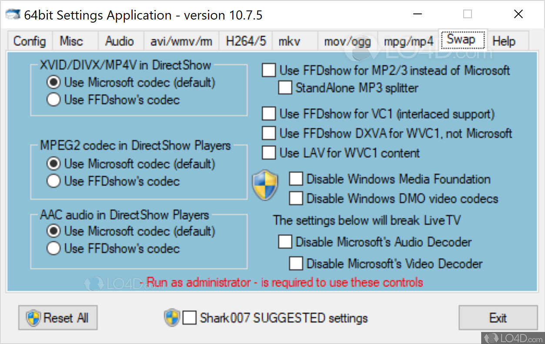Enable Use LAV for WVC1 content
The width and height of the screenshot is (545, 344).
click(x=269, y=152)
